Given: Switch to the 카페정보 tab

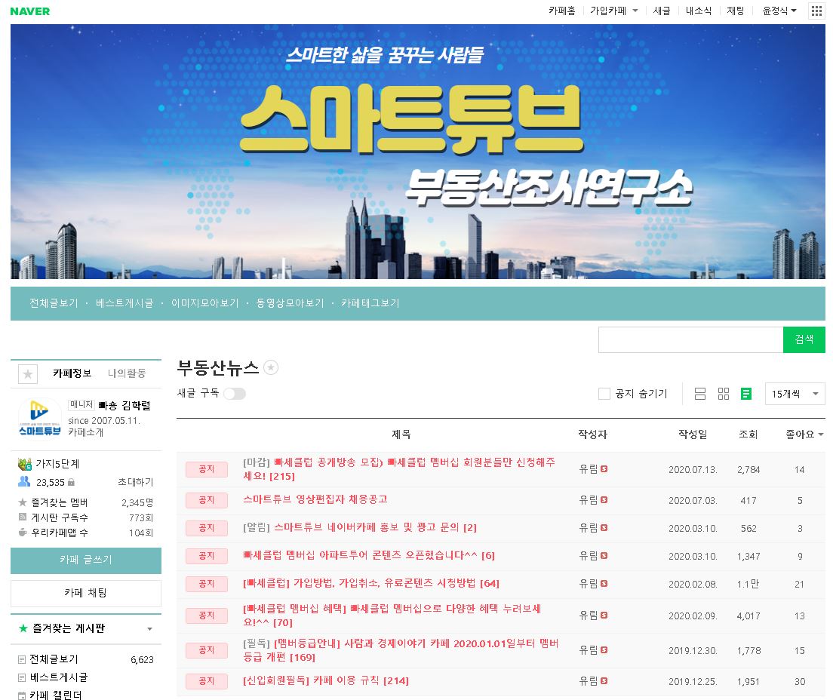Looking at the screenshot, I should click(x=72, y=373).
